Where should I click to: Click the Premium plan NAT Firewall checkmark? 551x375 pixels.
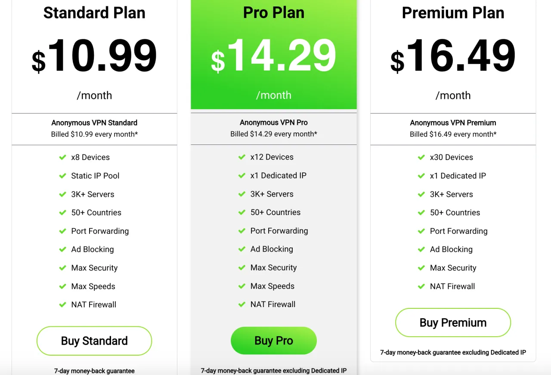(421, 286)
